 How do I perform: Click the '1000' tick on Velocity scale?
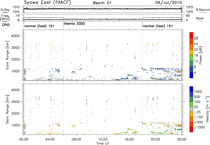pyautogui.click(x=198, y=92)
